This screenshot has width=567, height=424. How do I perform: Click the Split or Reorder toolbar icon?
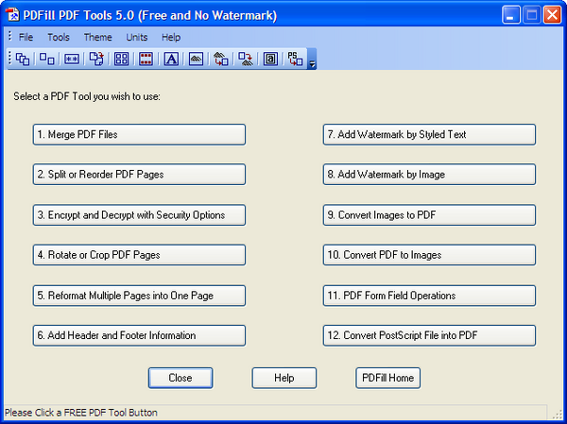(x=47, y=59)
